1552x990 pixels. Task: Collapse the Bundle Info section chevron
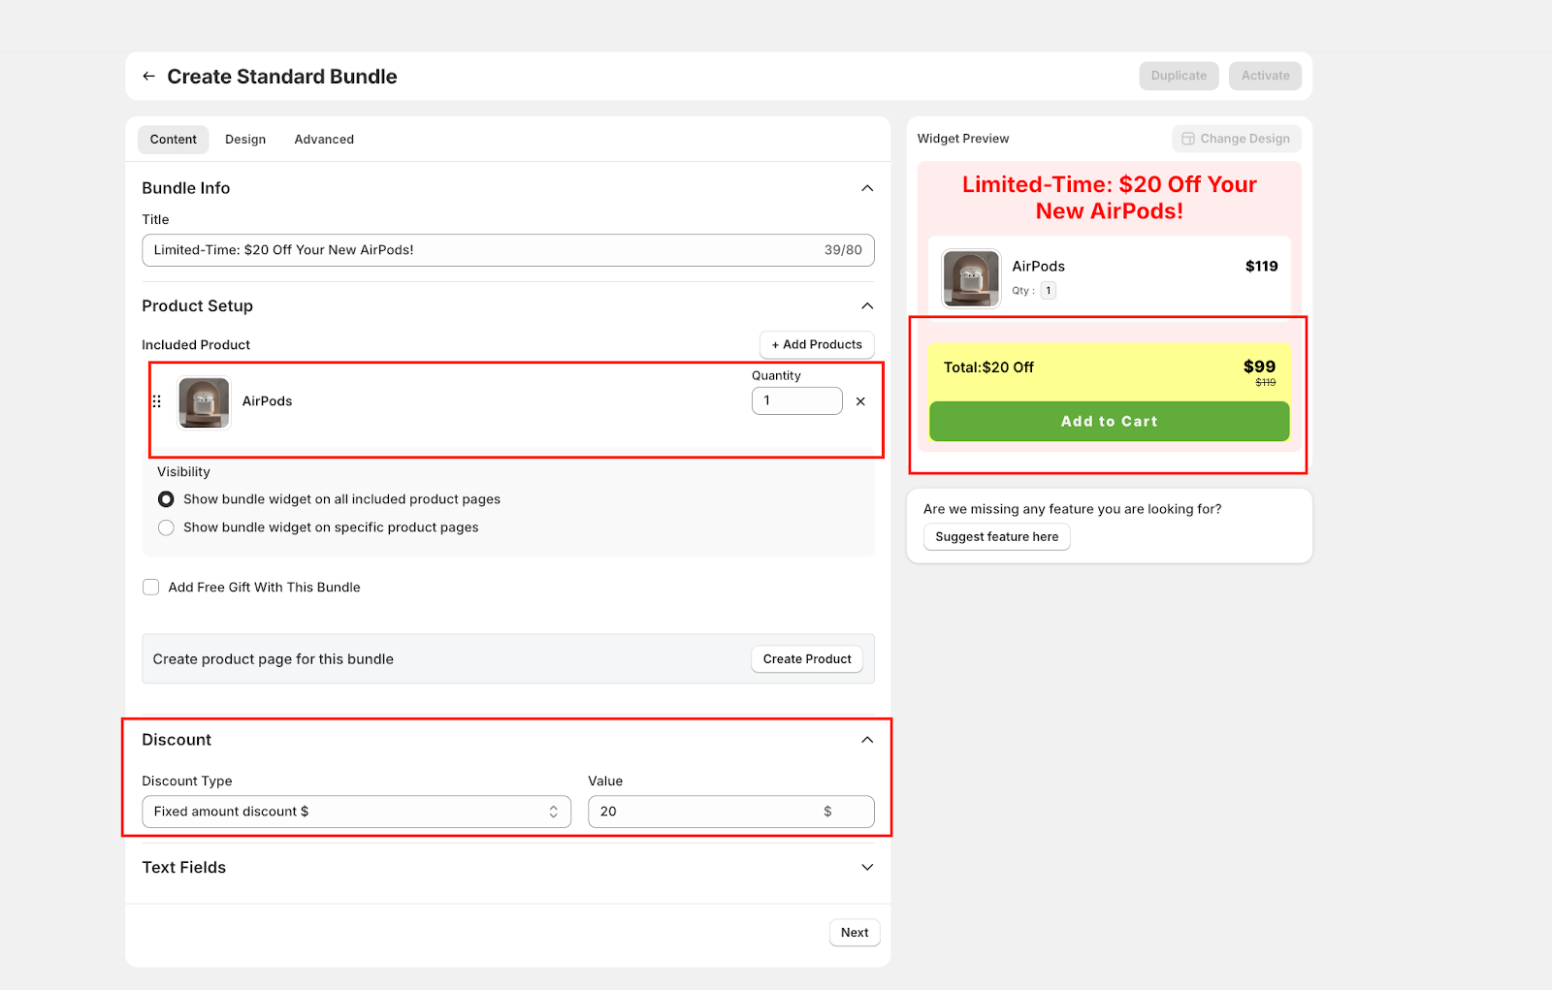pos(867,188)
